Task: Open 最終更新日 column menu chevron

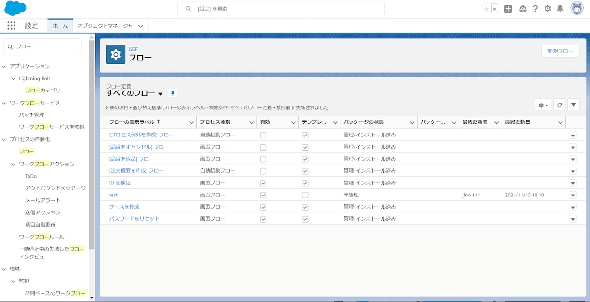Action: (x=560, y=123)
